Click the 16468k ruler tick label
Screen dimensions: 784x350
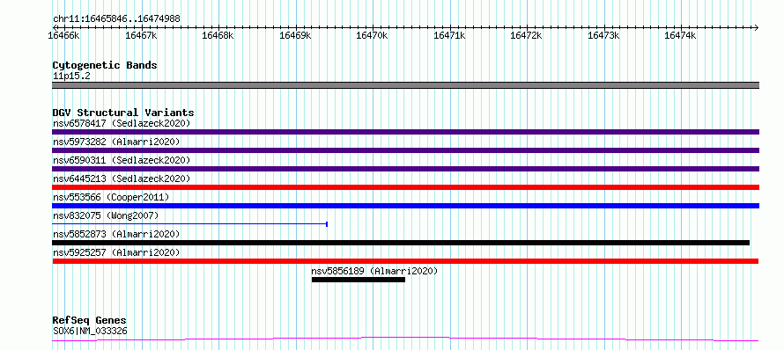click(218, 35)
